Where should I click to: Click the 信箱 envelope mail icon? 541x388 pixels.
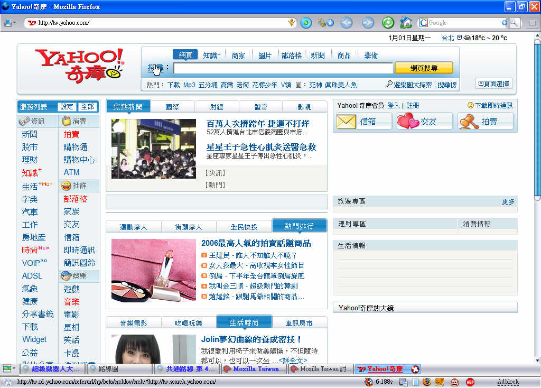[346, 122]
